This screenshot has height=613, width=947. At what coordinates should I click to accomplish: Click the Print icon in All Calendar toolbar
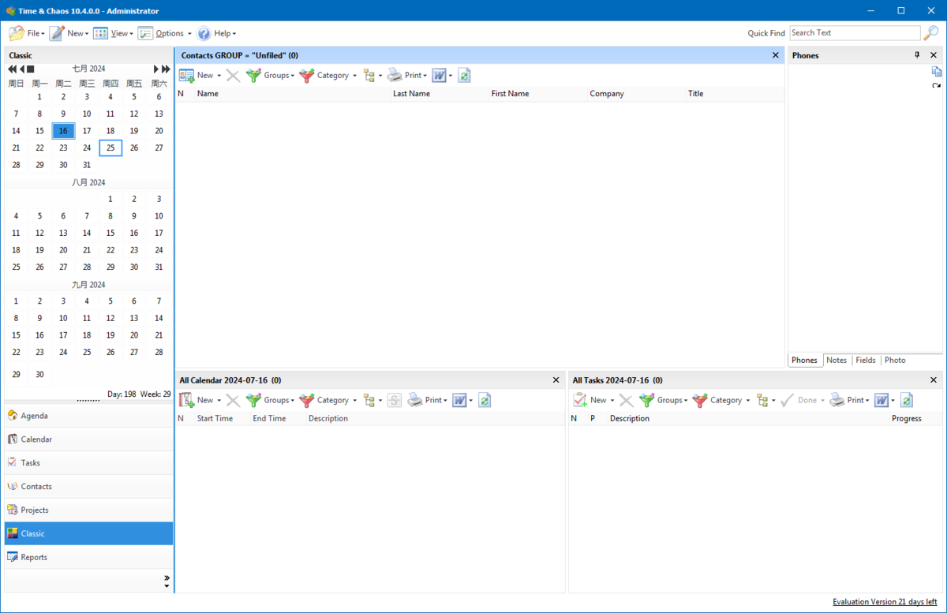click(416, 401)
